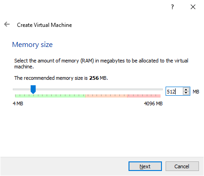Click the bold 256 recommended value
The width and height of the screenshot is (204, 176).
(x=94, y=78)
